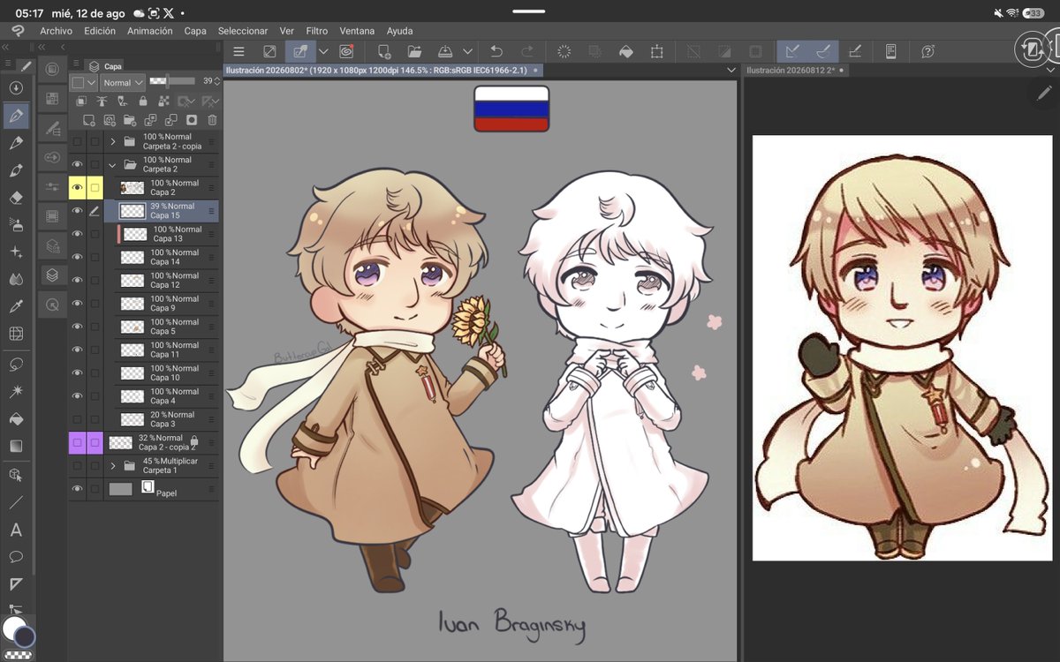The image size is (1060, 662).
Task: Select Ilustración 20260802 canvas tab
Action: 382,70
